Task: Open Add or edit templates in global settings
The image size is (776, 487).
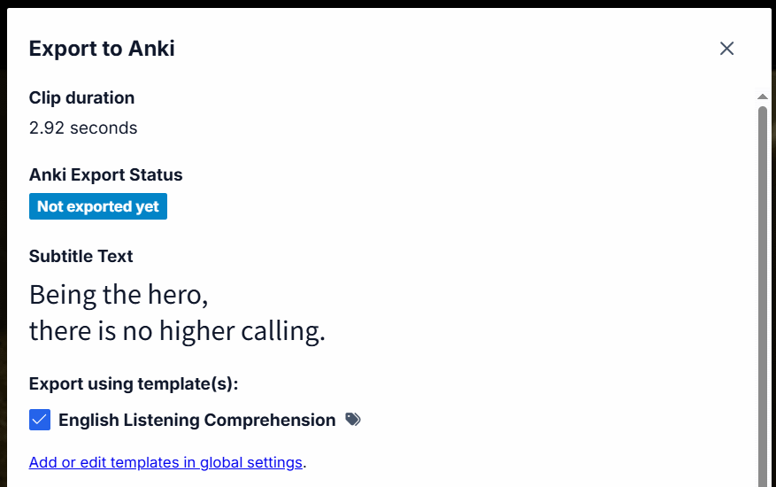Action: click(x=165, y=462)
